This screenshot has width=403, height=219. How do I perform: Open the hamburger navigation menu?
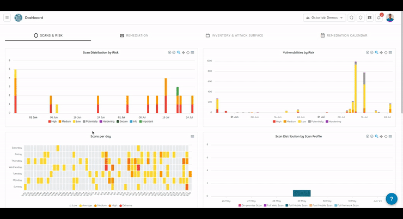click(x=7, y=17)
